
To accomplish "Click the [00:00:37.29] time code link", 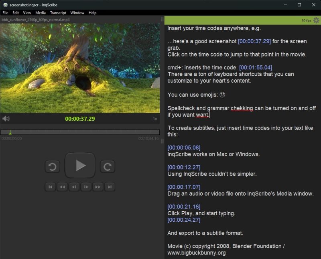I will click(254, 41).
